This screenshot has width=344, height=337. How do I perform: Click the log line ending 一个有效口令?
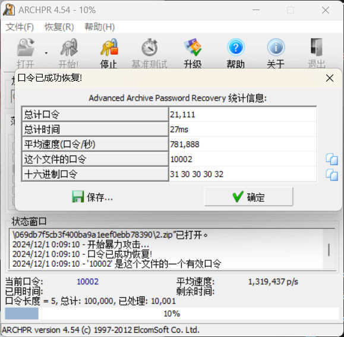pos(116,264)
